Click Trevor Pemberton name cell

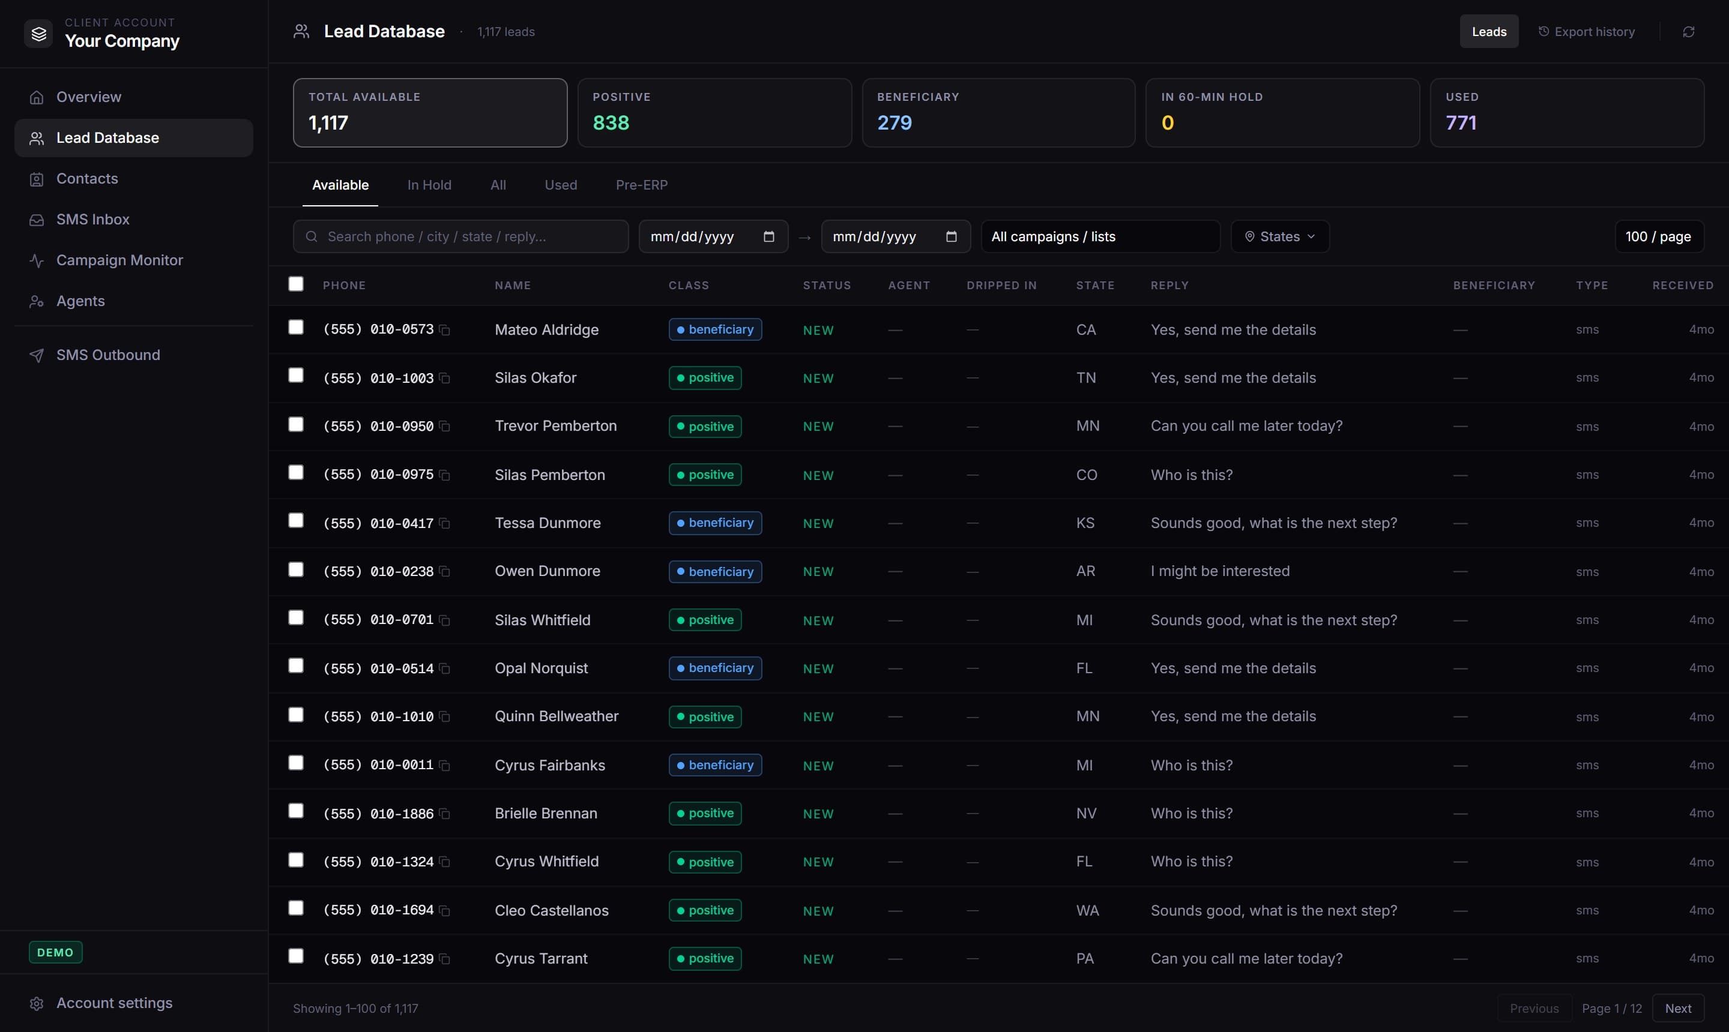pyautogui.click(x=555, y=426)
